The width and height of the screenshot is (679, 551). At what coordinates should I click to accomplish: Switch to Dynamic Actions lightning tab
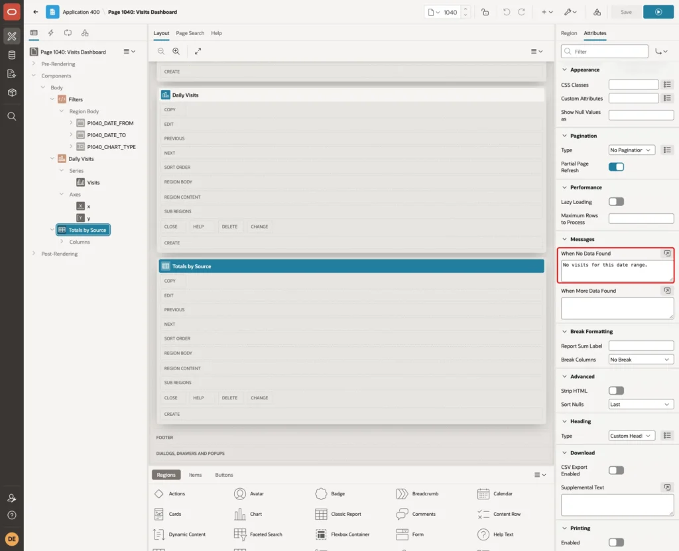coord(50,33)
